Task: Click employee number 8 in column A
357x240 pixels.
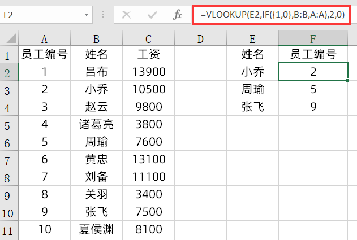Action: (x=44, y=194)
